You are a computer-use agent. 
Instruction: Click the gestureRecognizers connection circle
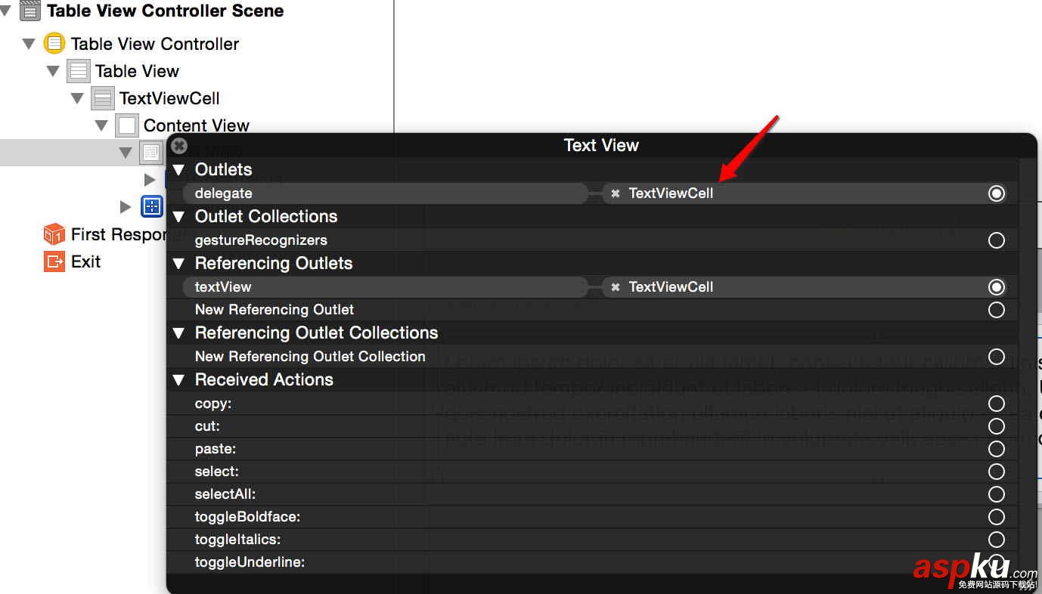pyautogui.click(x=997, y=240)
